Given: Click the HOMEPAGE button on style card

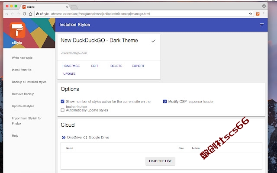Looking at the screenshot, I should click(x=71, y=66).
